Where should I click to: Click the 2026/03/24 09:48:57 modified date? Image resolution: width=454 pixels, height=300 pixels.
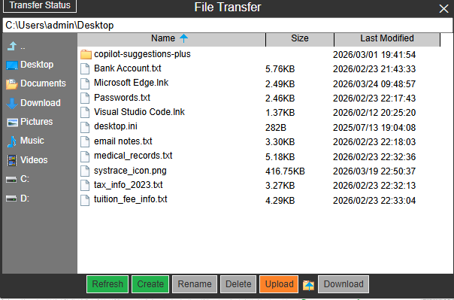pos(374,84)
